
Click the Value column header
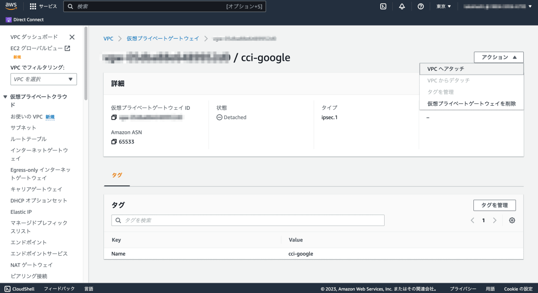pos(295,240)
